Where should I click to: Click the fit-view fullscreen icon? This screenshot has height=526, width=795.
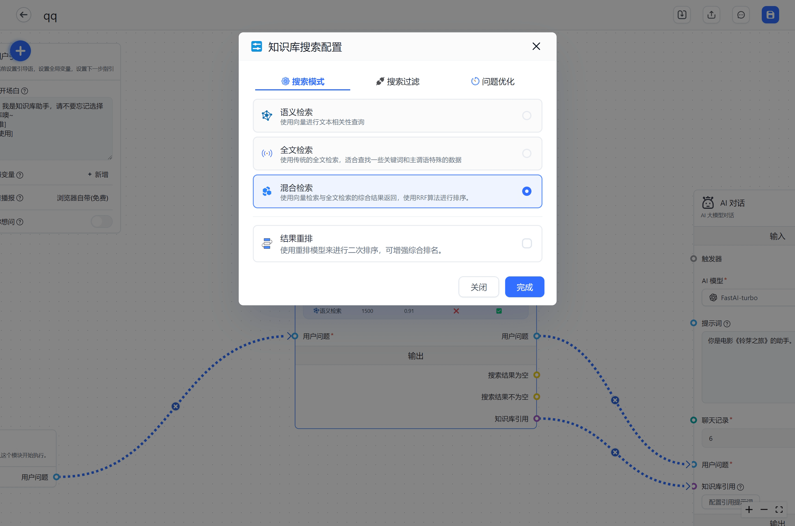[779, 510]
